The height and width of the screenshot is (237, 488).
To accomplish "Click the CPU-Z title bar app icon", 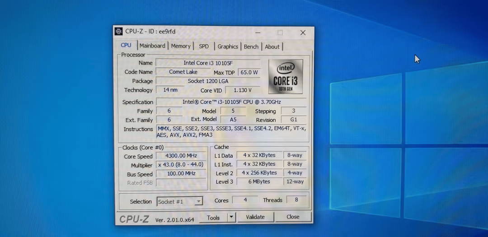I will pos(118,32).
